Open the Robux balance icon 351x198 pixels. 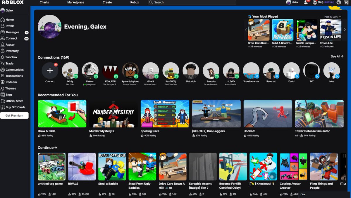point(315,2)
